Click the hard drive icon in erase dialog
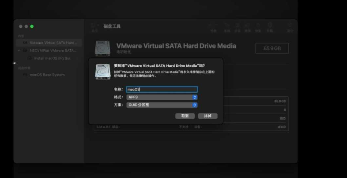 103,72
